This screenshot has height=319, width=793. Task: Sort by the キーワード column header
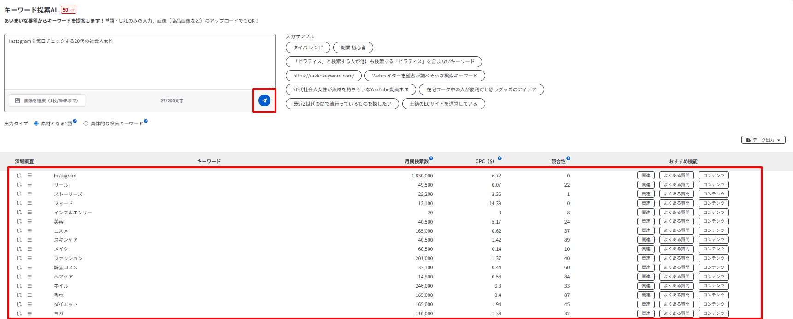click(x=209, y=161)
